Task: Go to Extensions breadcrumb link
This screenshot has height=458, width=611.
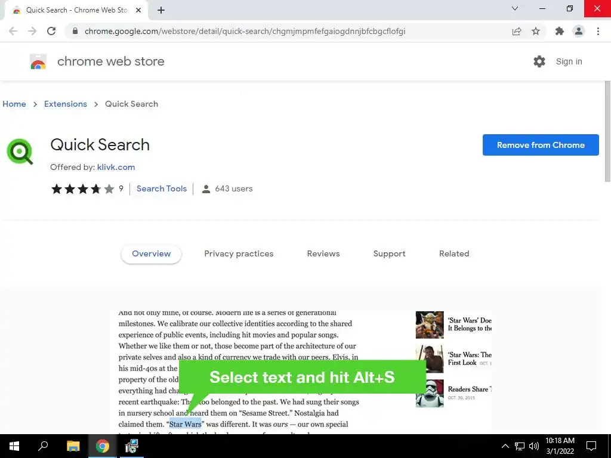Action: pos(66,104)
